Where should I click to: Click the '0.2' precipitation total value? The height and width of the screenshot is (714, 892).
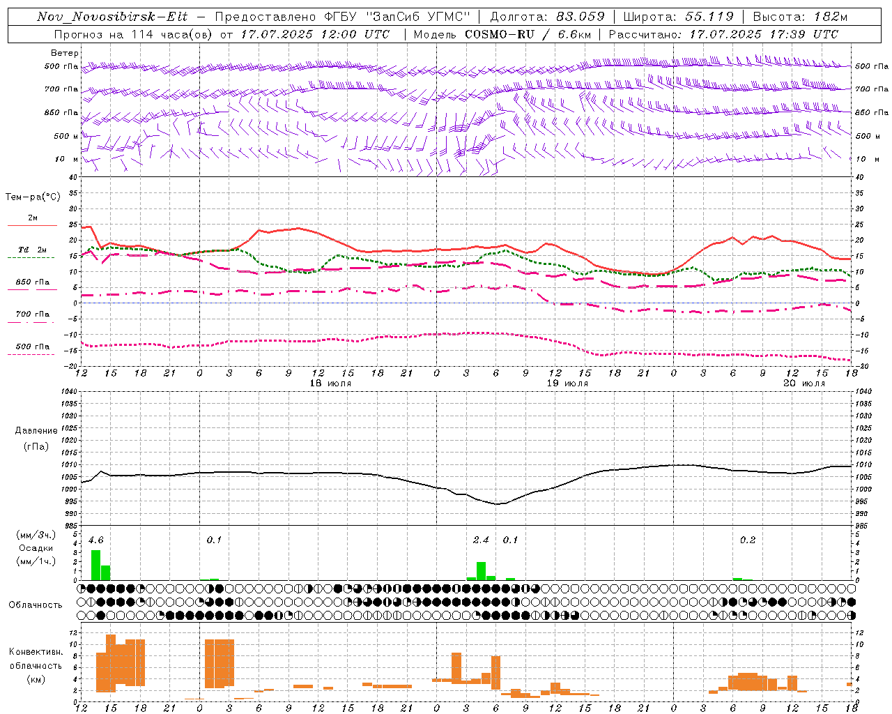click(748, 540)
